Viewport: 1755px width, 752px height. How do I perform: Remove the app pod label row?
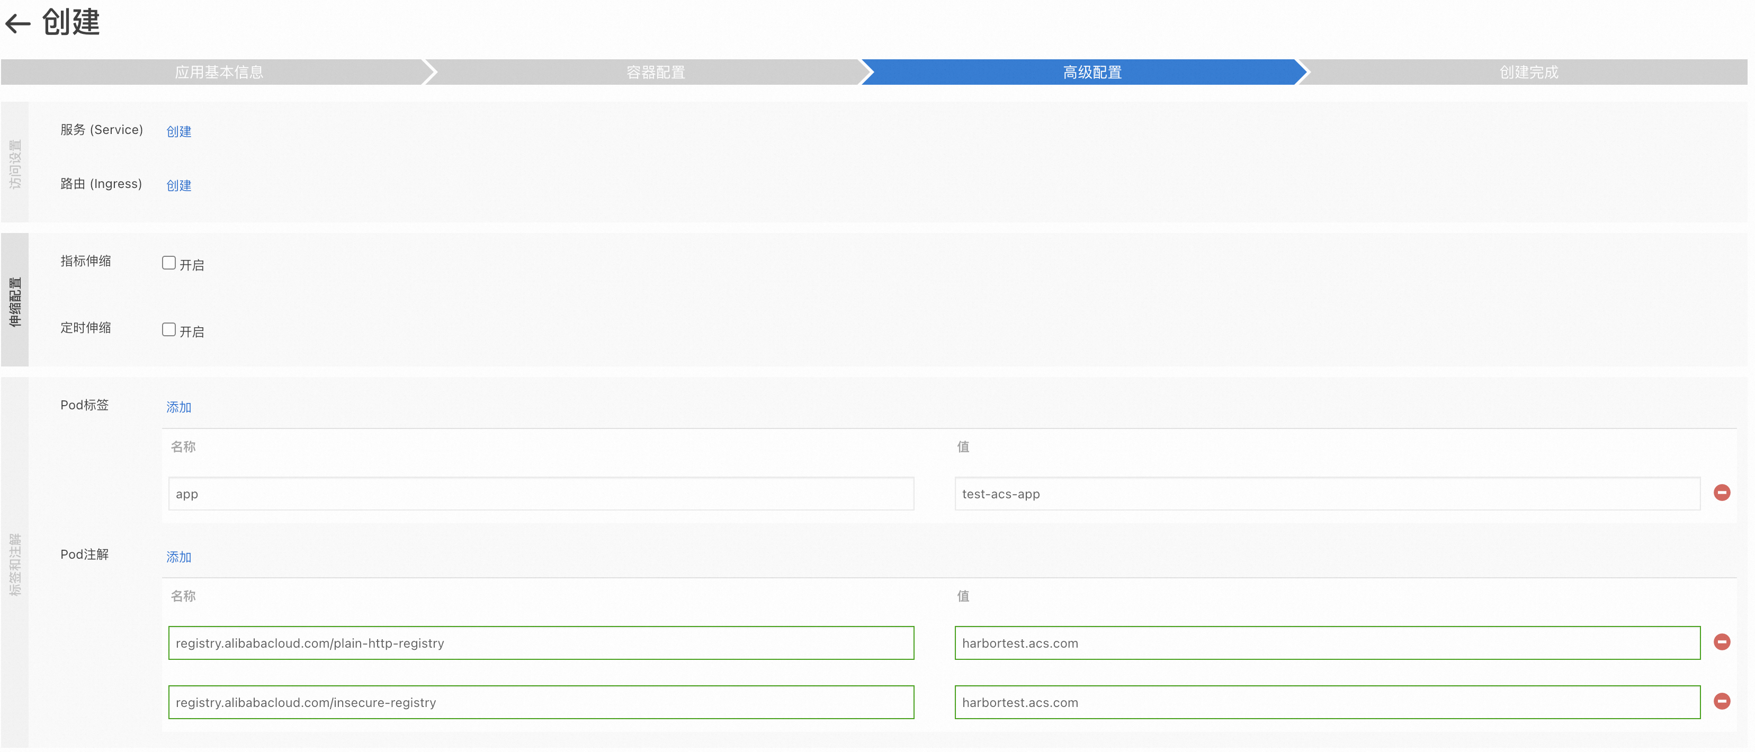pos(1722,493)
